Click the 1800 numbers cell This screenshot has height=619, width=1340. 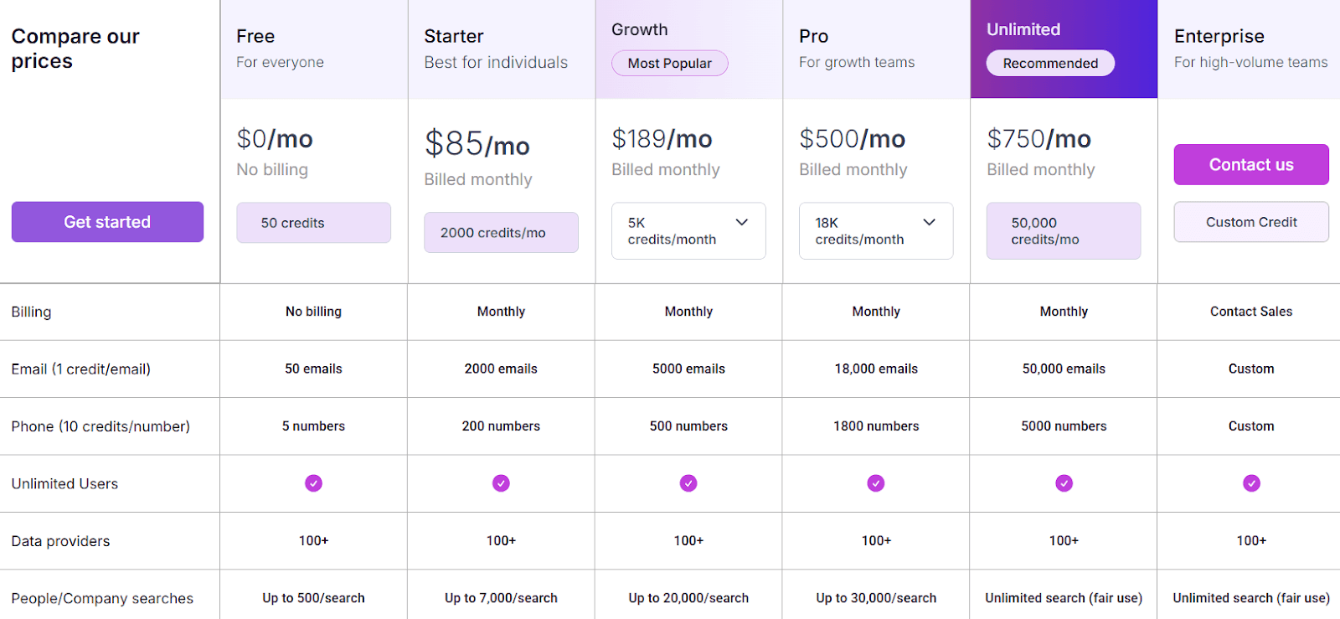(876, 426)
